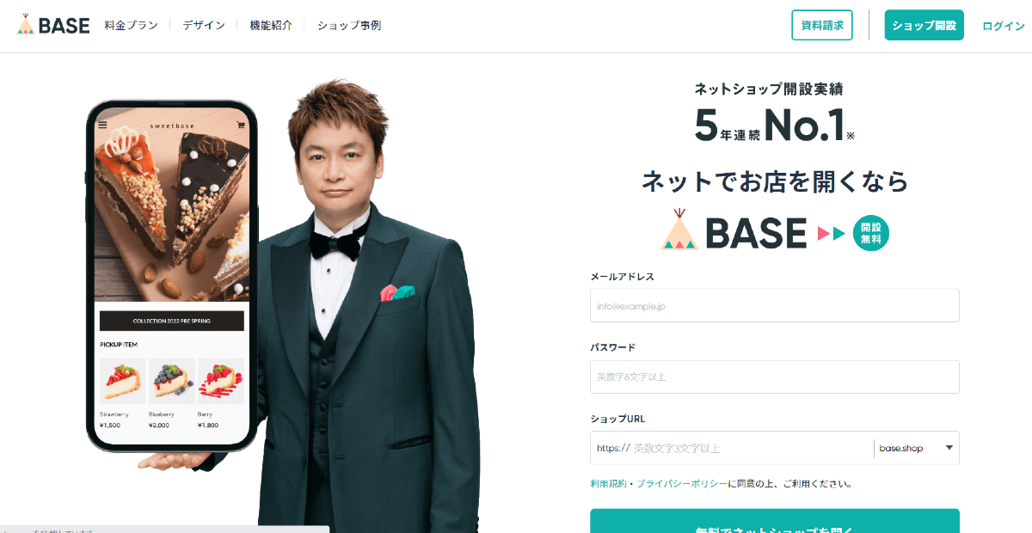1032x533 pixels.
Task: Click the round 開設無料 badge
Action: point(871,232)
